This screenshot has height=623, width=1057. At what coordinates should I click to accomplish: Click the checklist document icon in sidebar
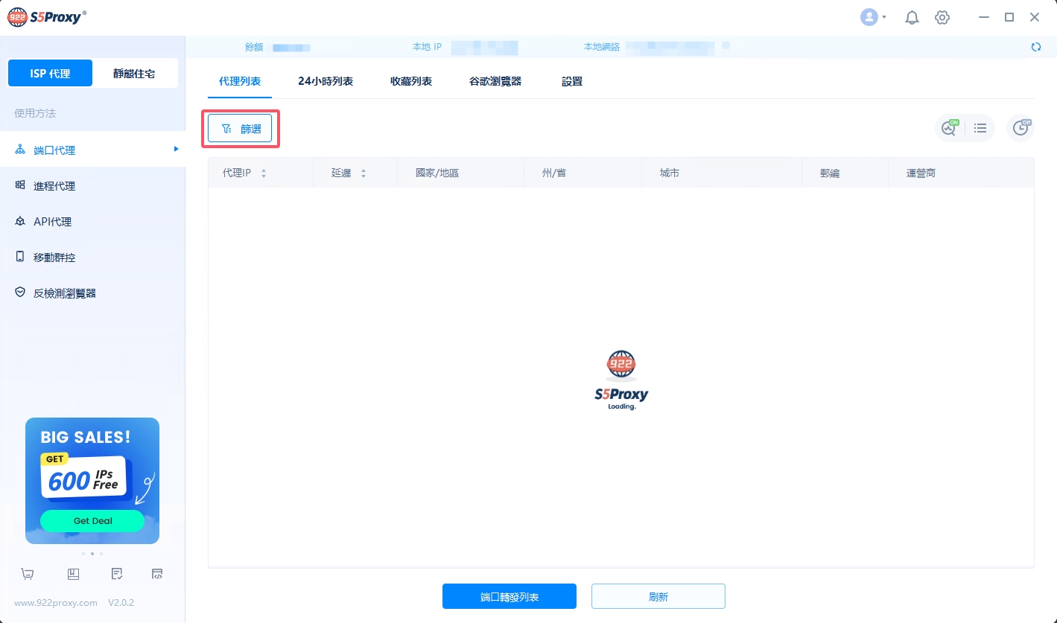(x=116, y=574)
